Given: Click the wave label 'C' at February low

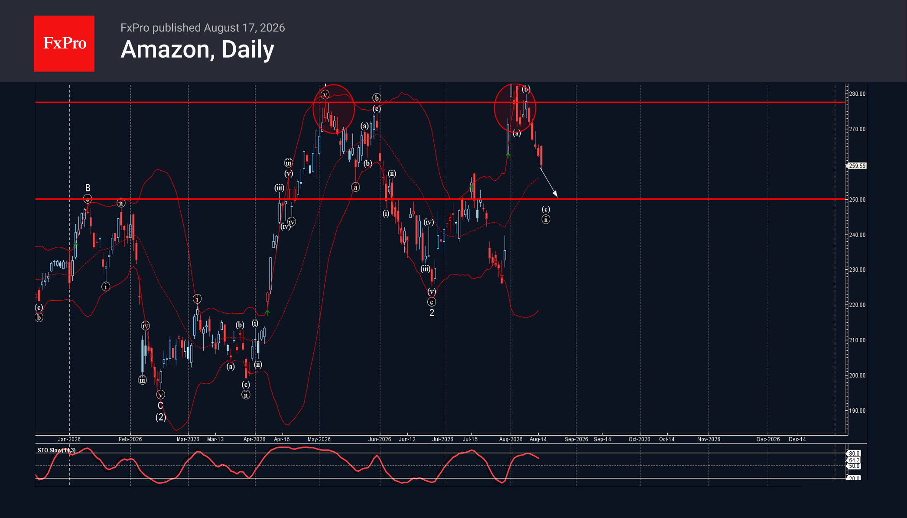Looking at the screenshot, I should coord(160,406).
